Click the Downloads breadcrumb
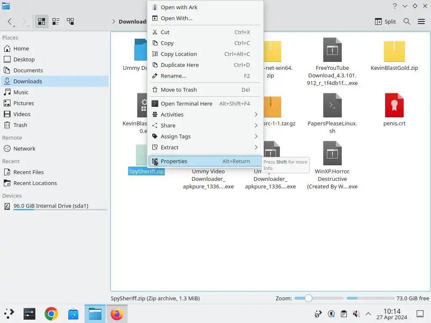Viewport: 431px width, 323px height. 133,22
